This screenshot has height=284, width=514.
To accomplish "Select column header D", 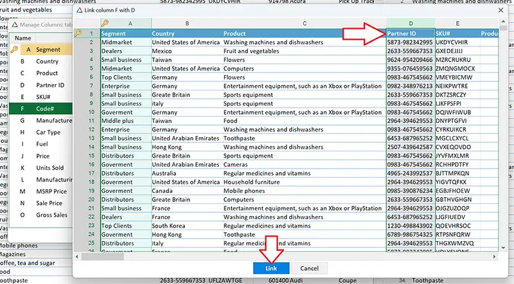I will pos(411,23).
